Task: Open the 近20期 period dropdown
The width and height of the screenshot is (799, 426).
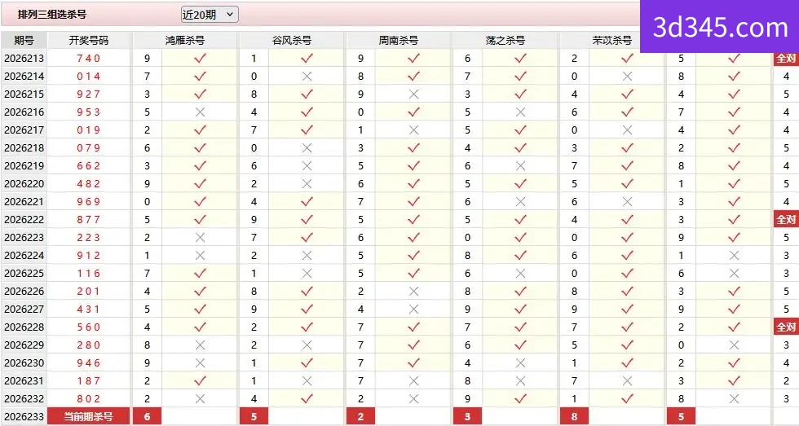Action: point(210,15)
